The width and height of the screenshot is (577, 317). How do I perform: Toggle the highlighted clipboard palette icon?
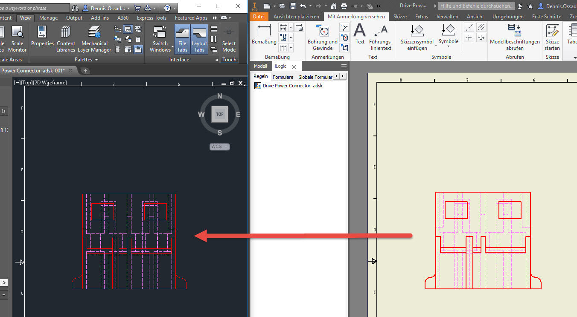138,49
